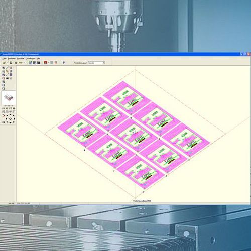Click the printer icon after the save icon
251x251 pixels.
click(x=16, y=63)
